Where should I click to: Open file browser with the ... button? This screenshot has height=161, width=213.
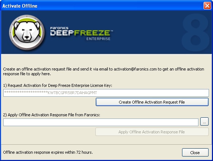(x=204, y=122)
